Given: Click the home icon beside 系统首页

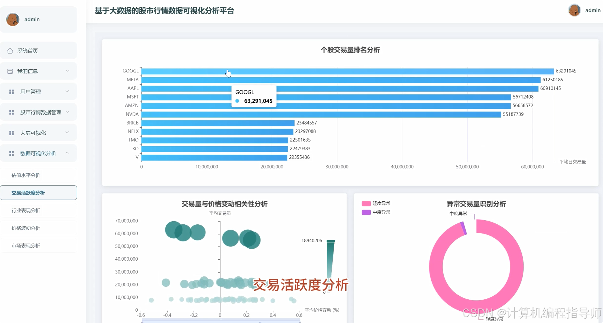Looking at the screenshot, I should (10, 50).
